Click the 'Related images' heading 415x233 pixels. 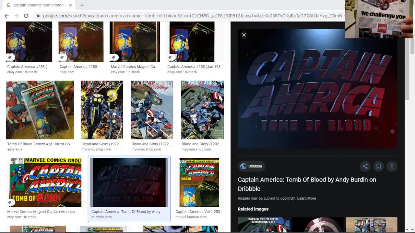pyautogui.click(x=253, y=209)
